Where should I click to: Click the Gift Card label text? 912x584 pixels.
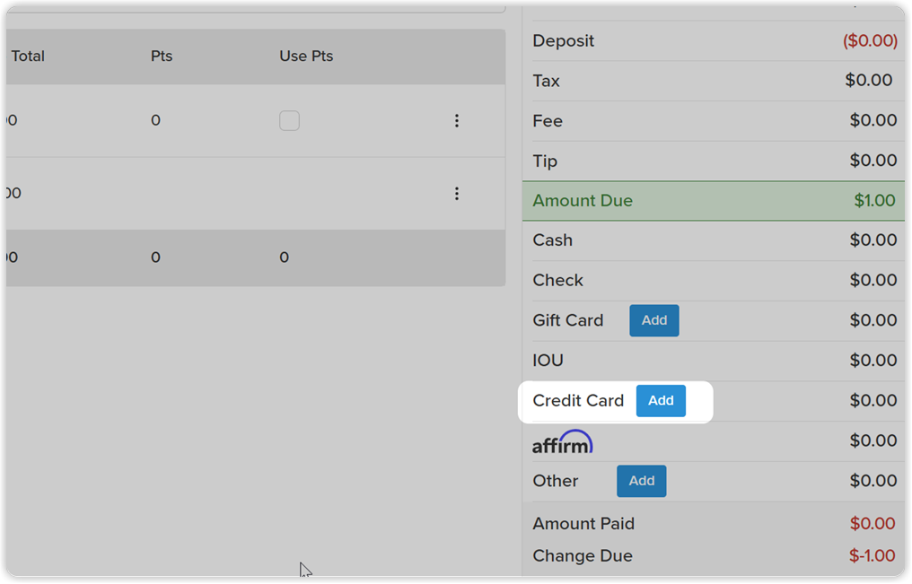pos(567,320)
